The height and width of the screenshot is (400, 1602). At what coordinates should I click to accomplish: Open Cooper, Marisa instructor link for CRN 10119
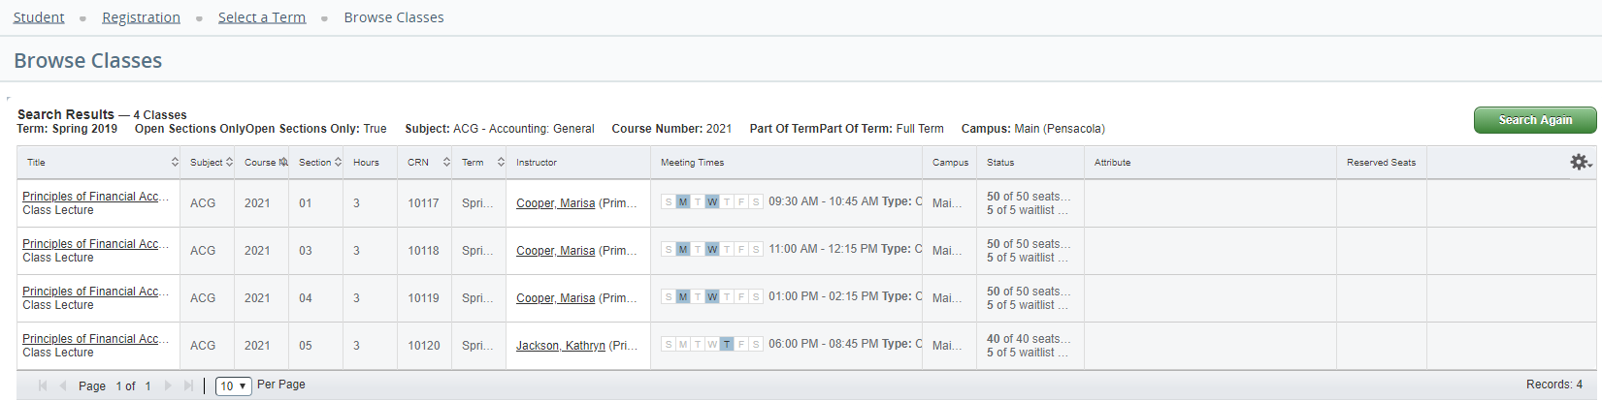click(x=555, y=298)
